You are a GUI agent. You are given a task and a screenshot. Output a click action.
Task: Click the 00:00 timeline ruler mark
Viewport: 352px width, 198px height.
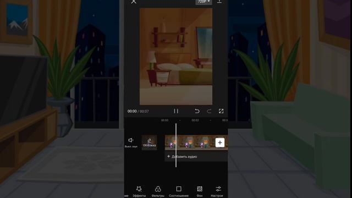pos(165,120)
